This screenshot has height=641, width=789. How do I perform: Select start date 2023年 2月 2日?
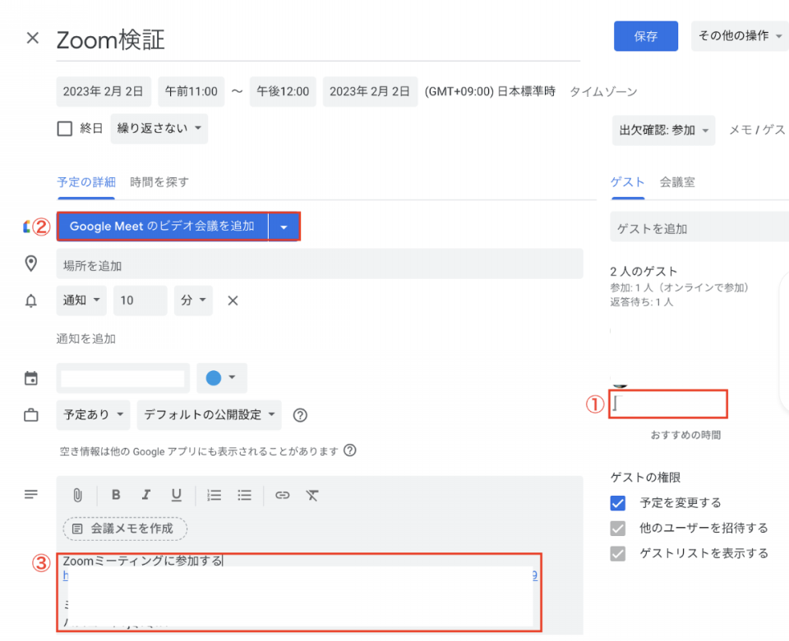tap(104, 91)
